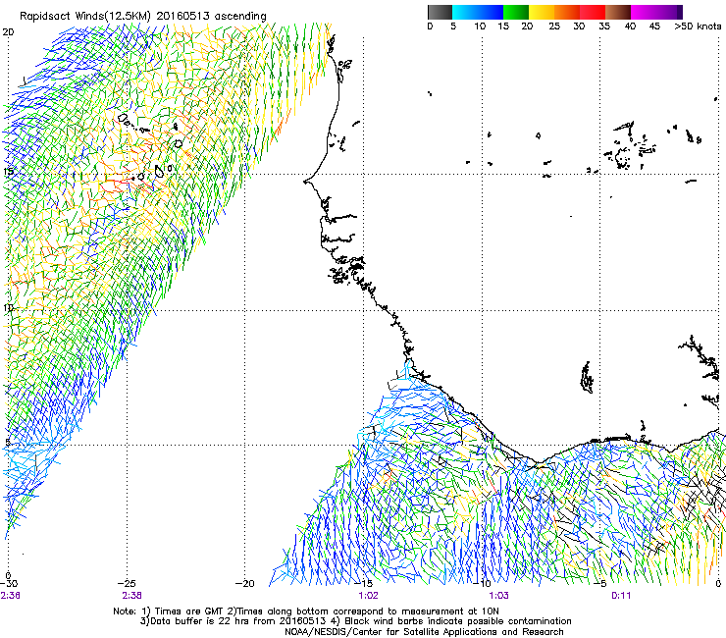Click the legend scale value "40"

point(630,27)
